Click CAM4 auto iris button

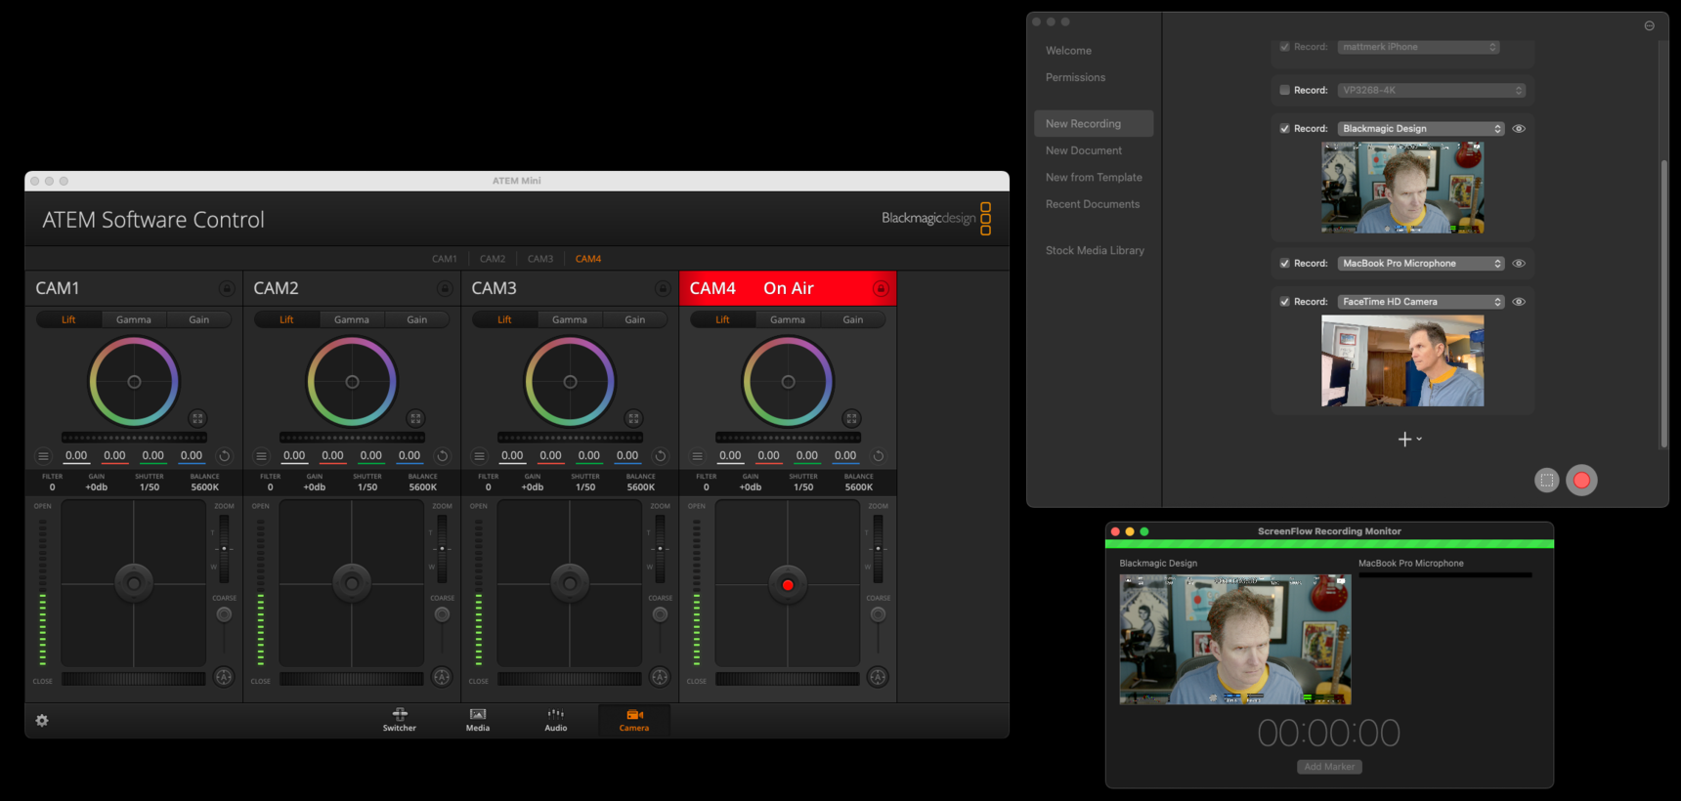(x=878, y=677)
